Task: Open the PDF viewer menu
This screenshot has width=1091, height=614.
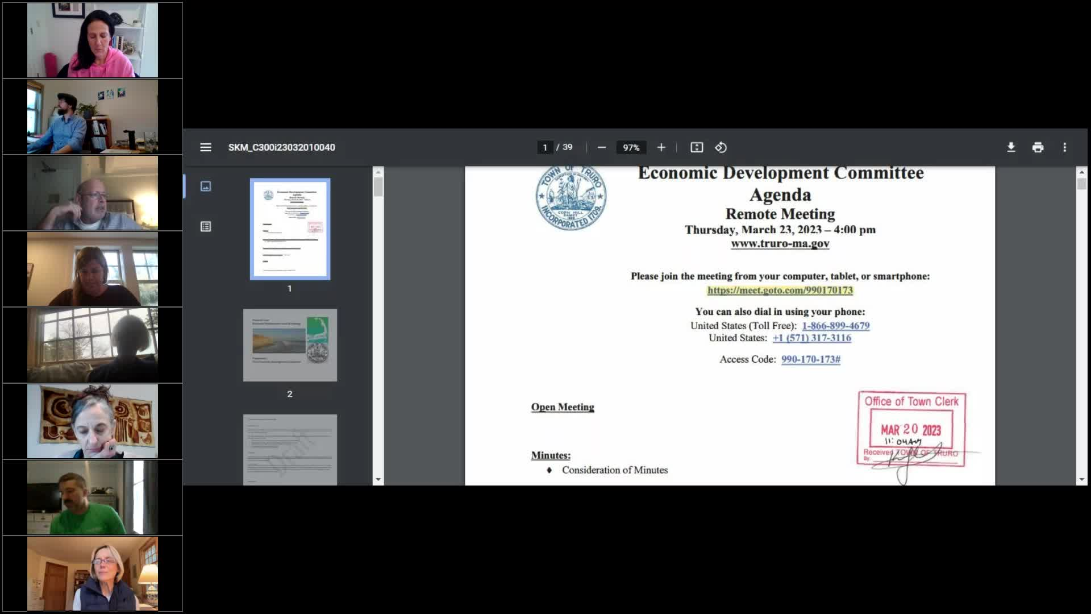Action: pos(205,147)
